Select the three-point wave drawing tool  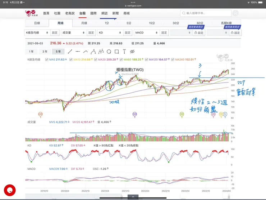(x=93, y=52)
